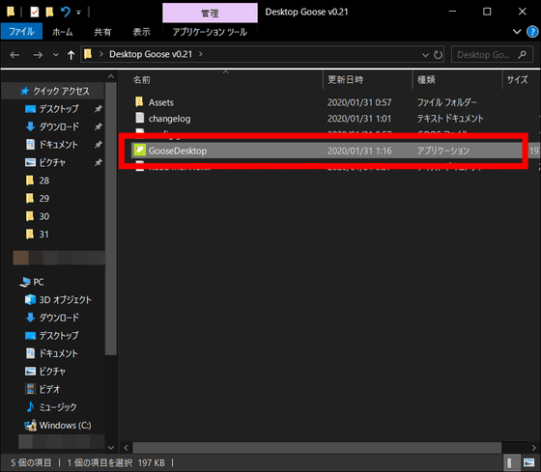Viewport: 541px width, 472px height.
Task: Click navigation pane scroll down arrow
Action: (x=111, y=448)
